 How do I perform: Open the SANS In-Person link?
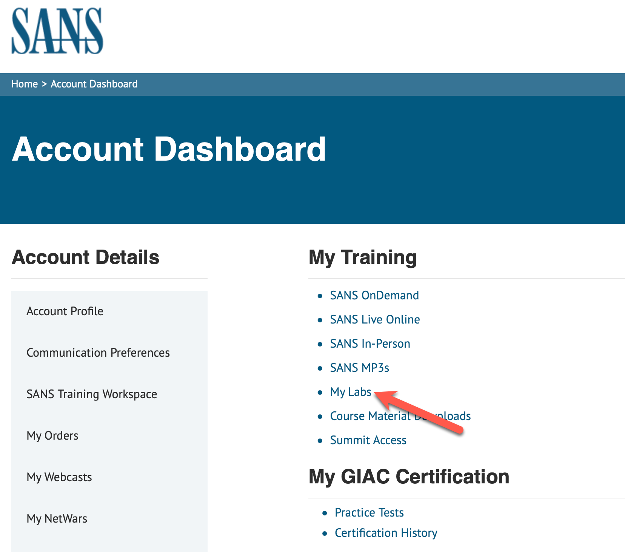tap(370, 344)
